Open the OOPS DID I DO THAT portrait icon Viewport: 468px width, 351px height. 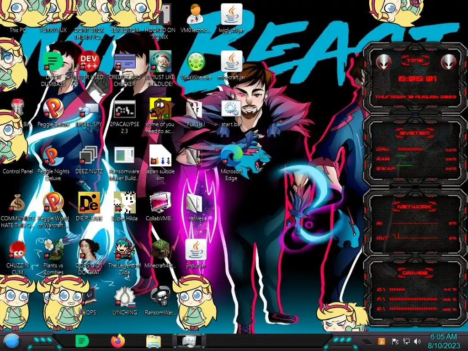pyautogui.click(x=89, y=257)
